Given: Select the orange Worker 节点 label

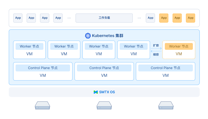Looking at the screenshot, I should coord(179,46).
